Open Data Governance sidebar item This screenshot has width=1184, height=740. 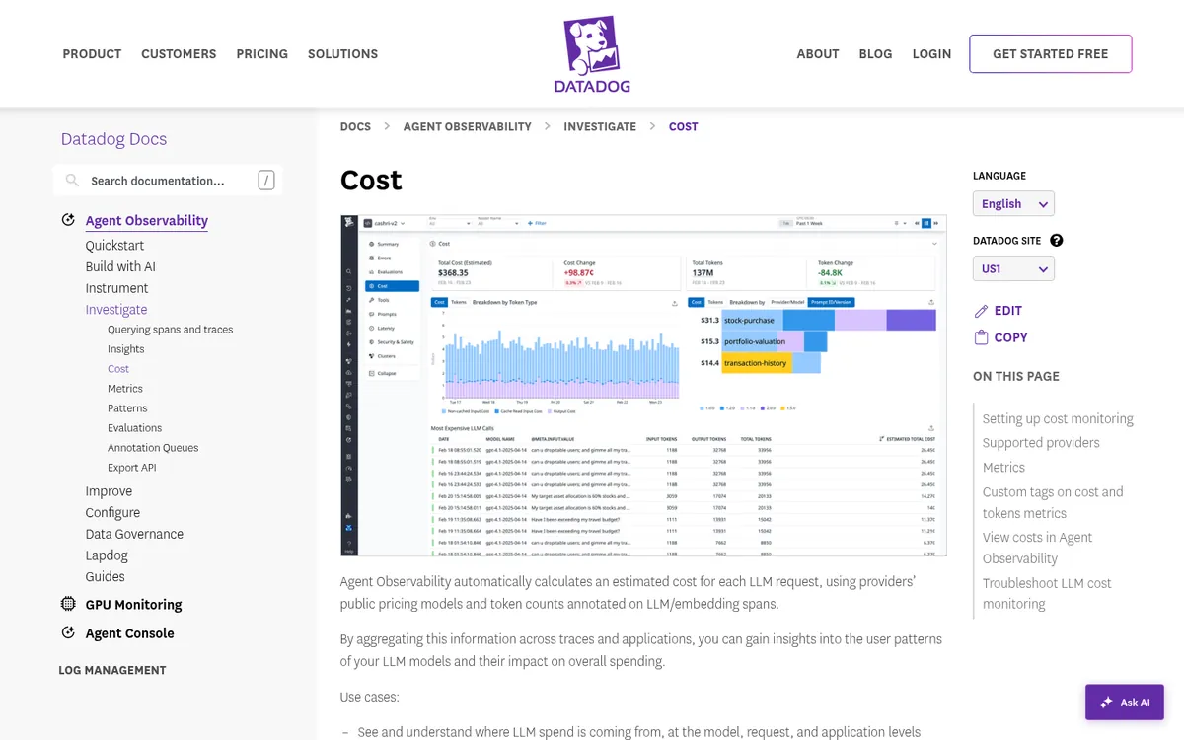click(134, 534)
